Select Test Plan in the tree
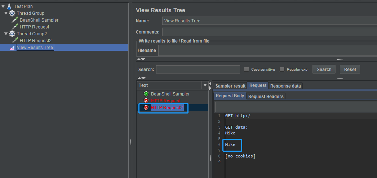 point(23,6)
